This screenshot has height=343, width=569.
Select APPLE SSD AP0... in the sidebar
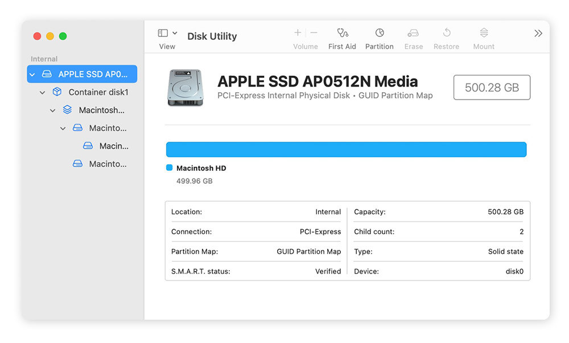(x=82, y=74)
